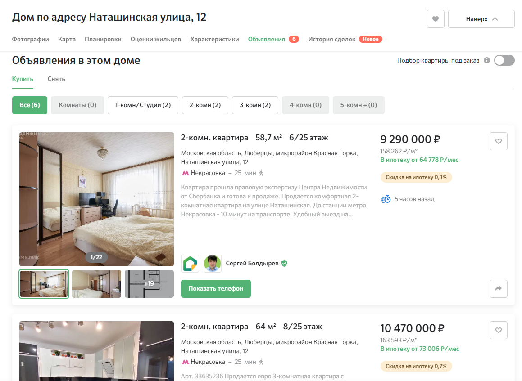
Task: Open the Фотографии section
Action: tap(30, 39)
